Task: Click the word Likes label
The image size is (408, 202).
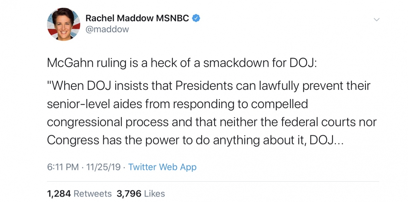Action: point(154,194)
